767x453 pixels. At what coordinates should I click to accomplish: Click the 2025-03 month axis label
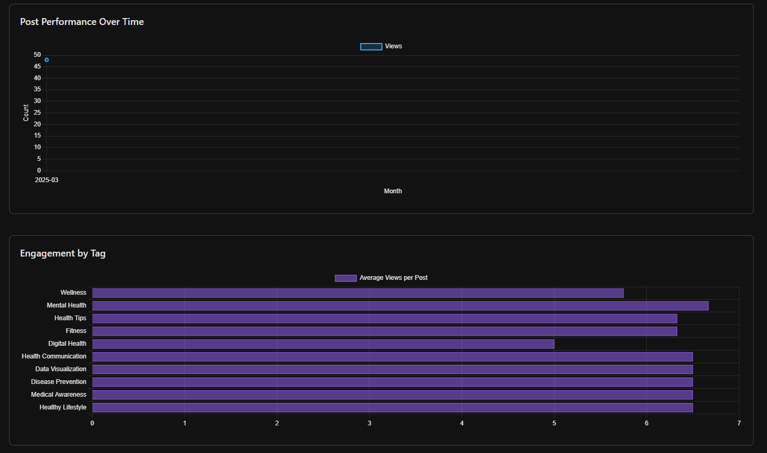pos(47,180)
